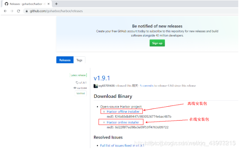Click the browser forward arrow
This screenshot has height=150, width=239.
point(12,11)
